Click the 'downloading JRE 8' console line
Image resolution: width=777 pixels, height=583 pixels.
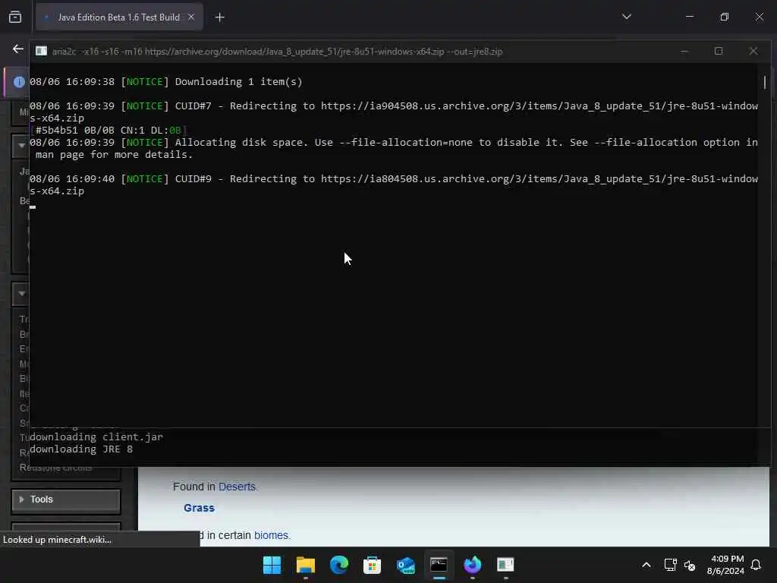pos(81,449)
